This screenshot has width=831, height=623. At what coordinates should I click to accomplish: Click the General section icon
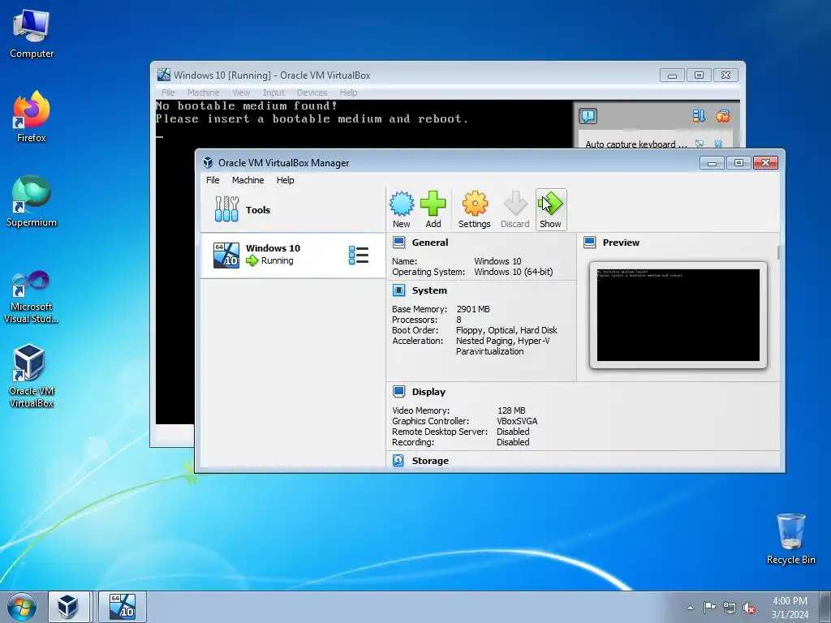click(x=399, y=243)
